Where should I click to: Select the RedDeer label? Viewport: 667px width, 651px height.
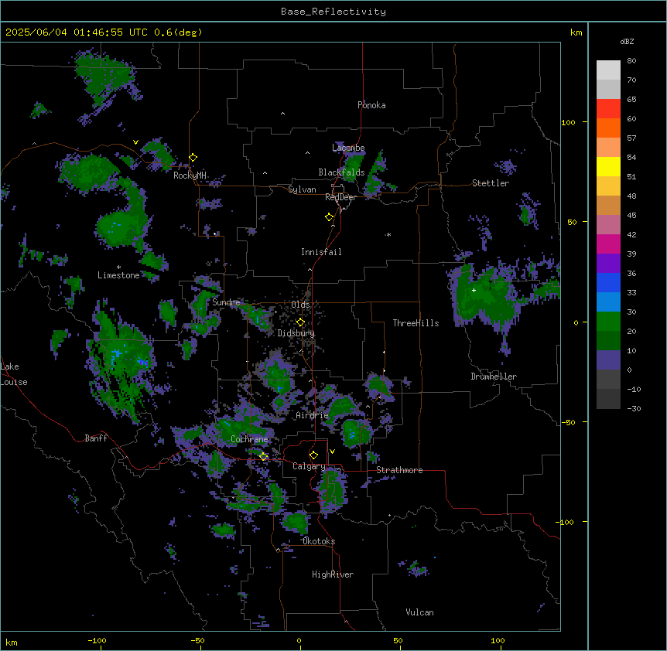tap(340, 197)
